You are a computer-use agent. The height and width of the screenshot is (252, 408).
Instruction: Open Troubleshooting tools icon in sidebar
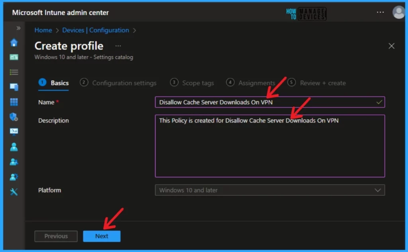(x=14, y=192)
